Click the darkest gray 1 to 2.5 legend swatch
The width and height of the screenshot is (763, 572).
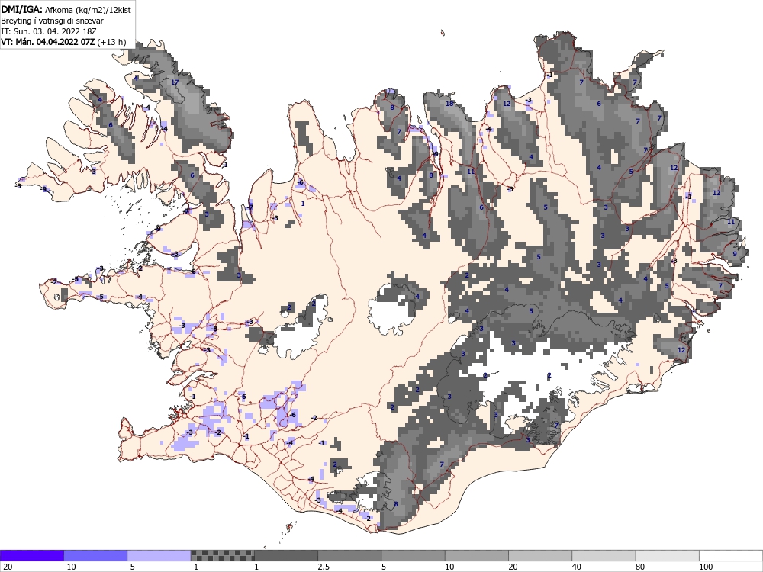(286, 555)
